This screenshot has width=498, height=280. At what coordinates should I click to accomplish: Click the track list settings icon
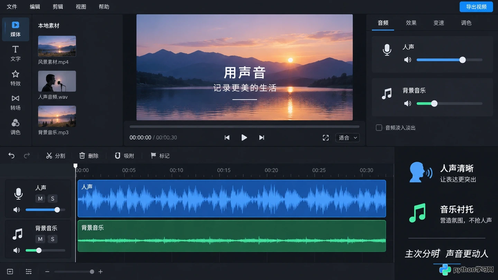click(x=29, y=272)
